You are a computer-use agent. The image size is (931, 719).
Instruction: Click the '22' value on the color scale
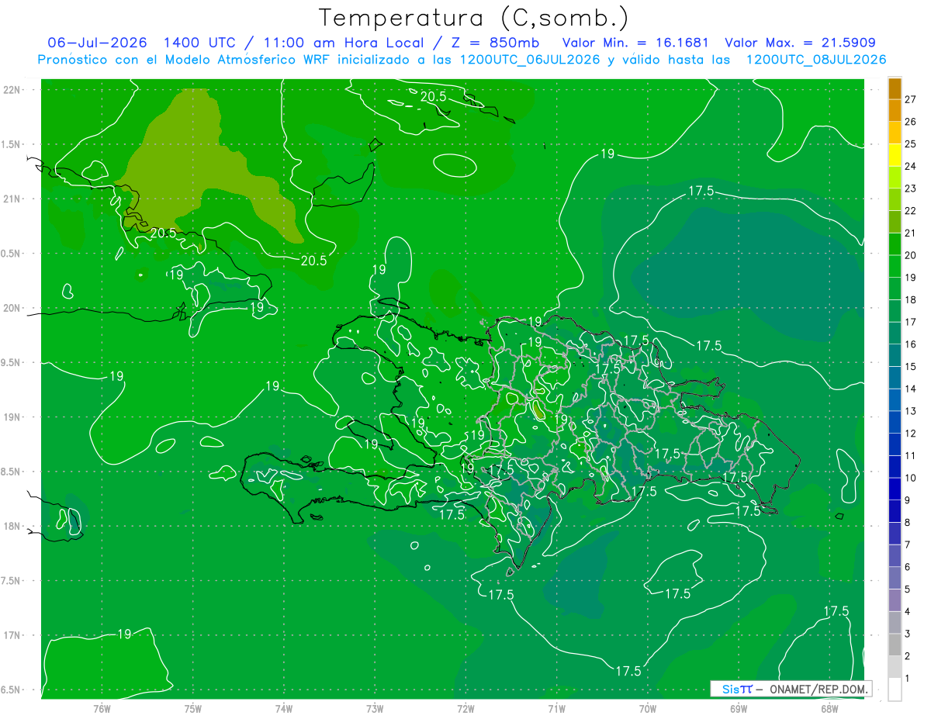pyautogui.click(x=910, y=210)
